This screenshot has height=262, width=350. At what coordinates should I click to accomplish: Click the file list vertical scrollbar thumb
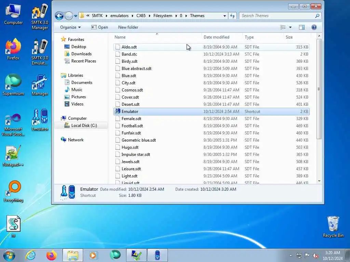point(319,89)
